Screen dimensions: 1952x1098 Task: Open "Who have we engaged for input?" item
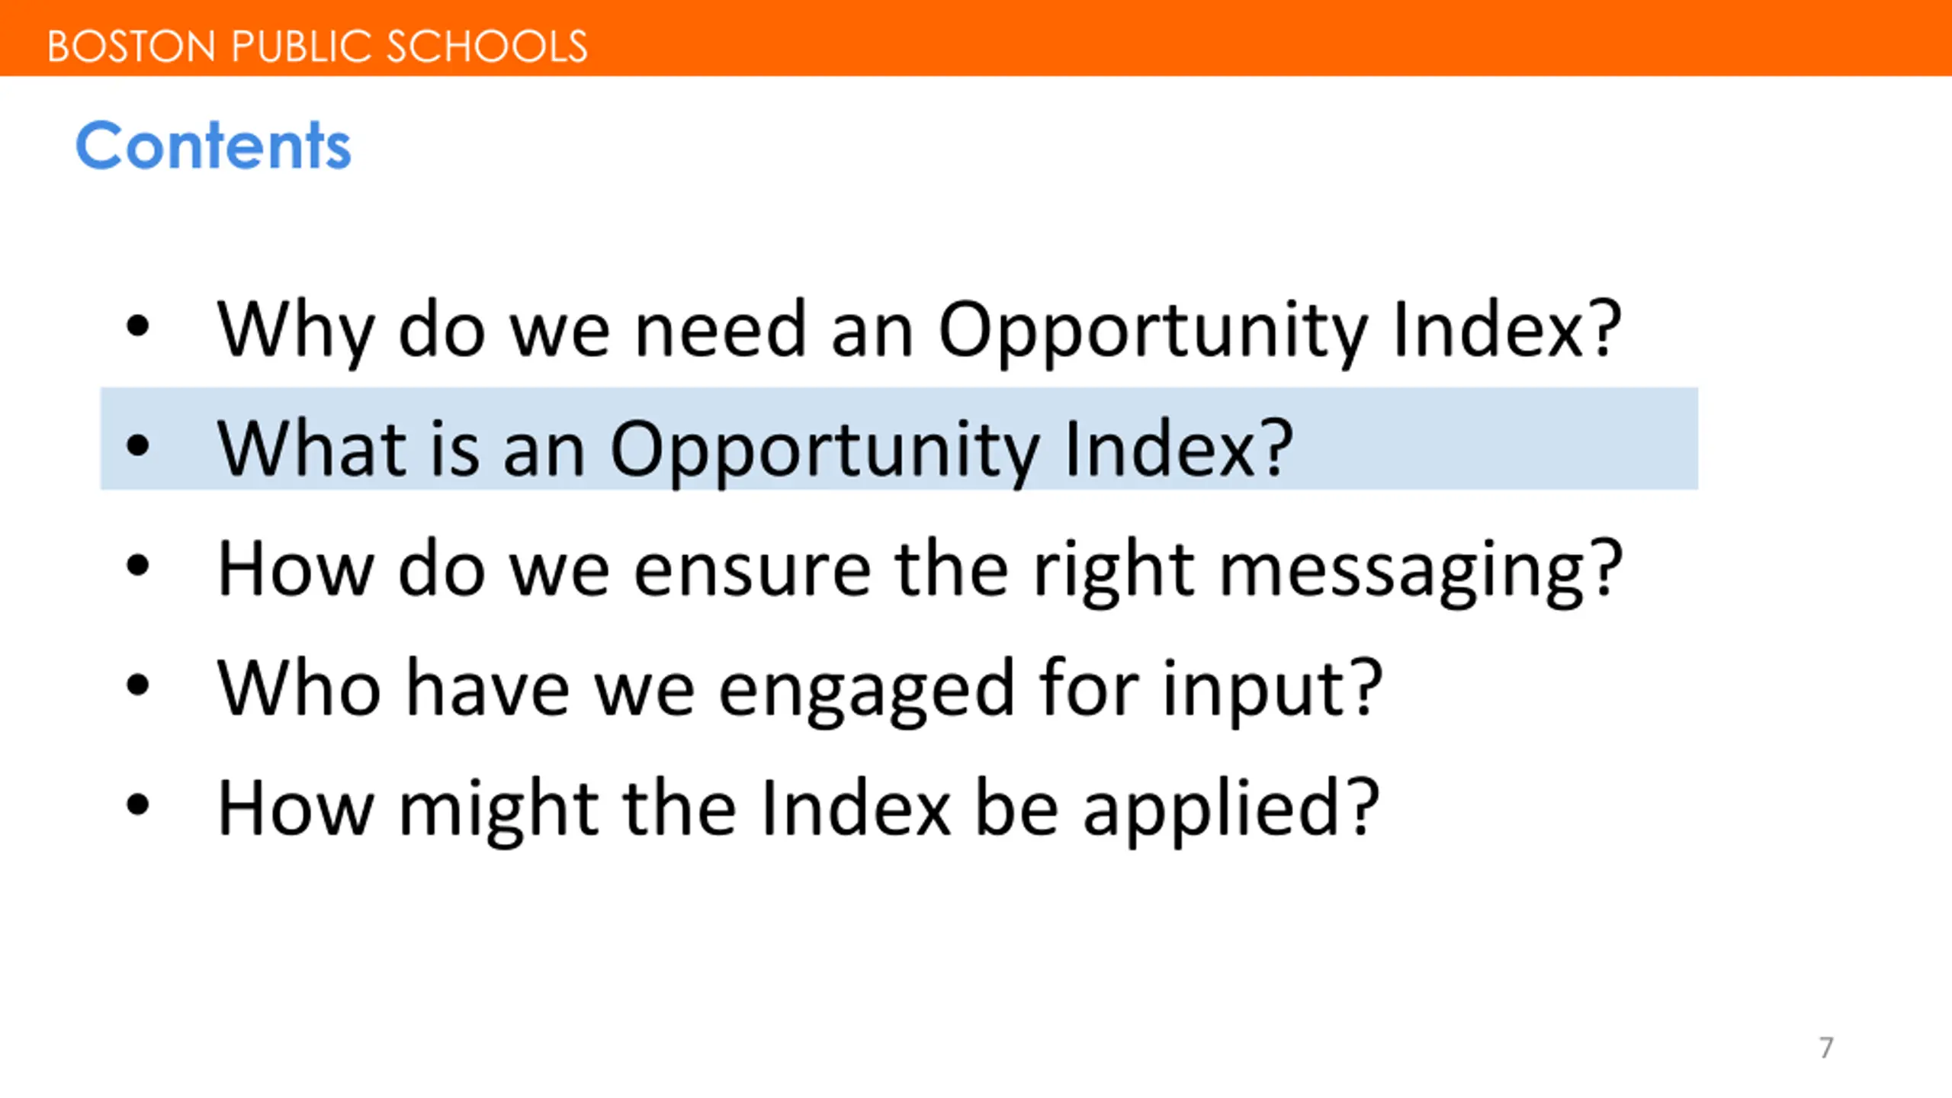(x=799, y=688)
